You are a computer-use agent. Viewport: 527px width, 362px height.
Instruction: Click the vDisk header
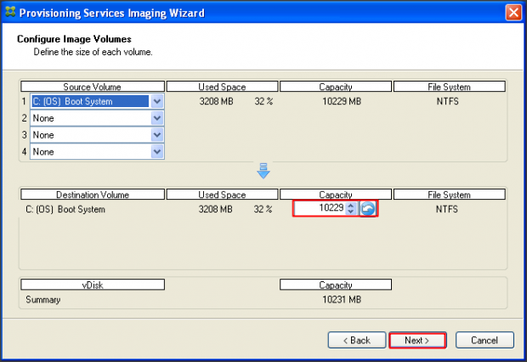[93, 285]
